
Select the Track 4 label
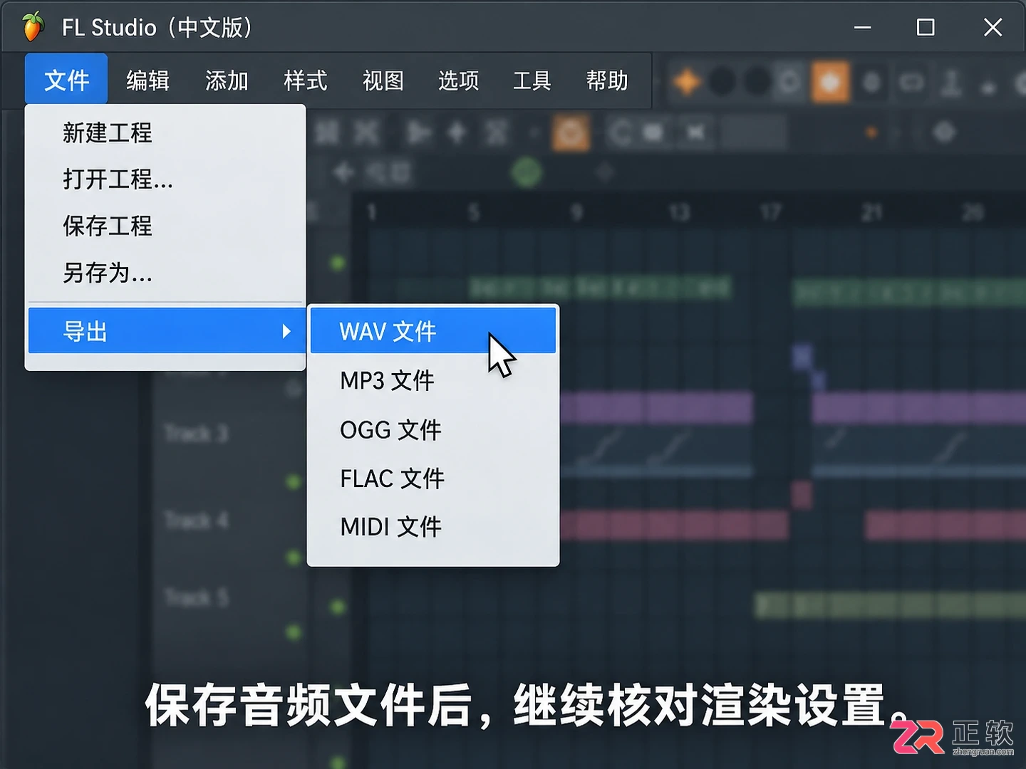pyautogui.click(x=196, y=520)
